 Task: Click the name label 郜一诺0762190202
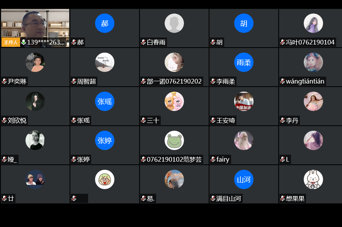point(174,81)
